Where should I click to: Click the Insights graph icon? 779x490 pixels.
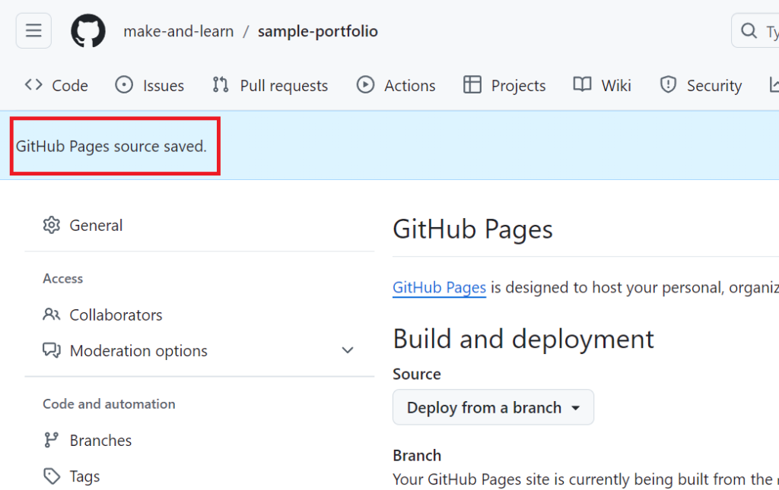774,85
